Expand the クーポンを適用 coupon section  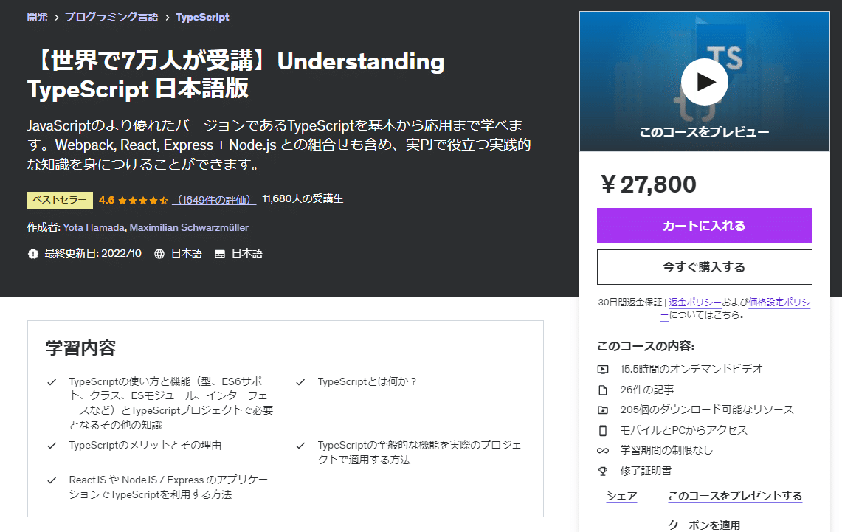click(x=704, y=525)
